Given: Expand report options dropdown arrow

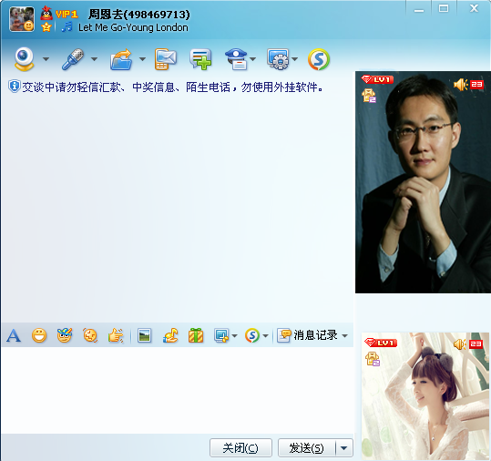Looking at the screenshot, I should pyautogui.click(x=252, y=59).
